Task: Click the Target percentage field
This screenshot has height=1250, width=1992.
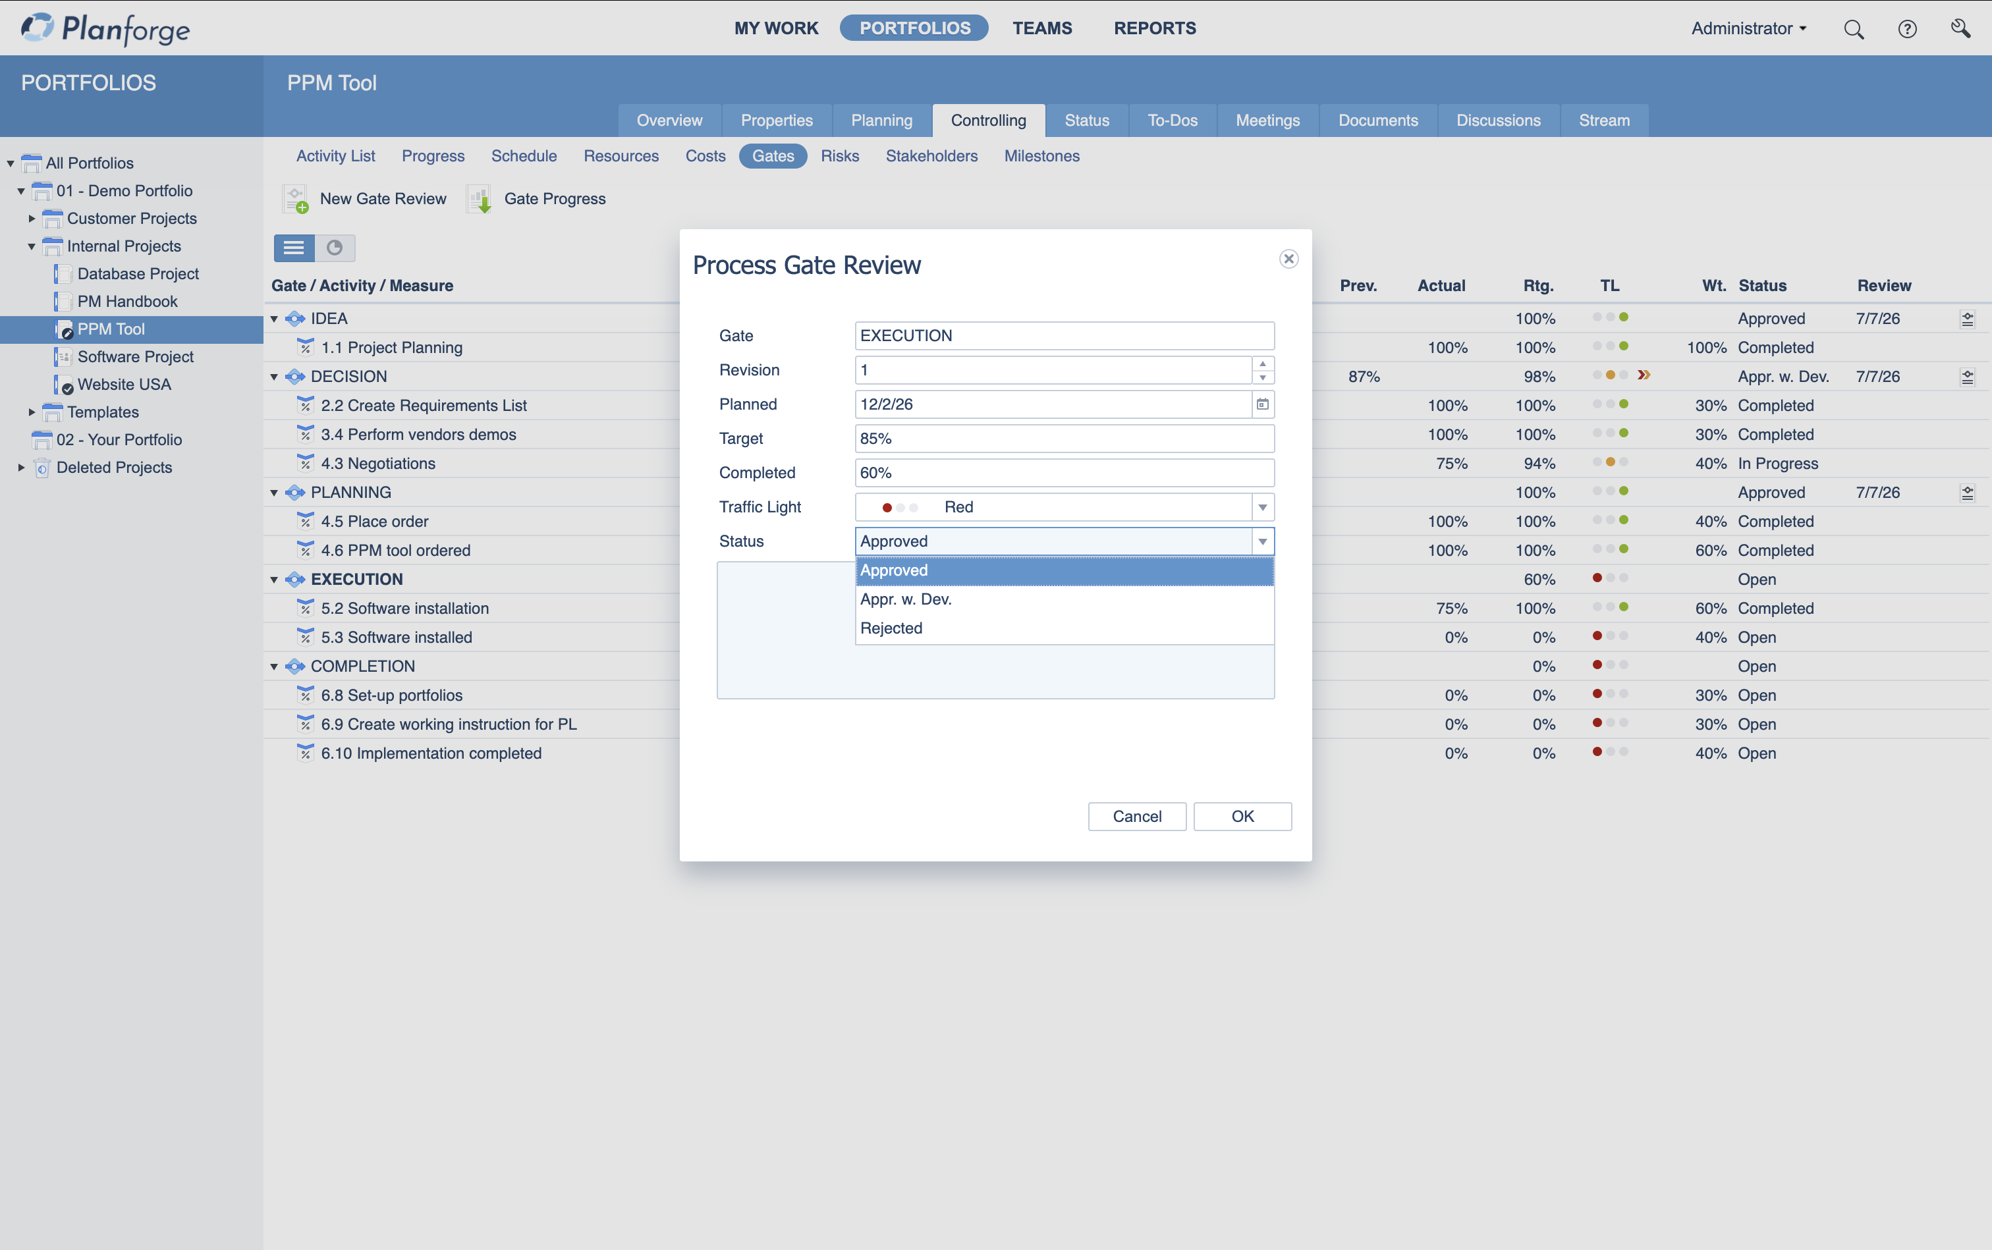Action: (1065, 439)
